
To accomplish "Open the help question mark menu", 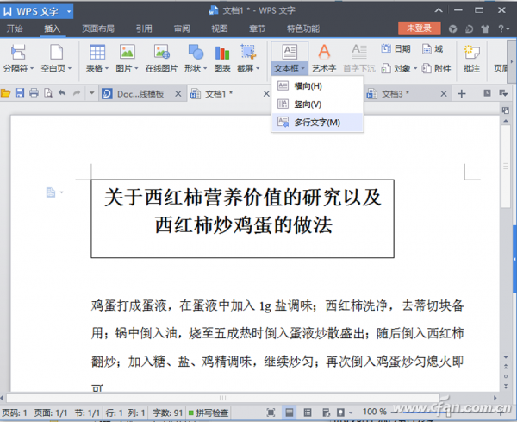I will pyautogui.click(x=503, y=29).
